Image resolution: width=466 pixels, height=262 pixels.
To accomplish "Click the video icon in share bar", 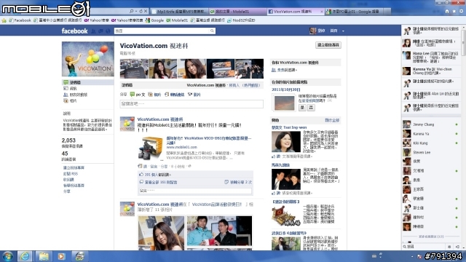I will (x=190, y=95).
